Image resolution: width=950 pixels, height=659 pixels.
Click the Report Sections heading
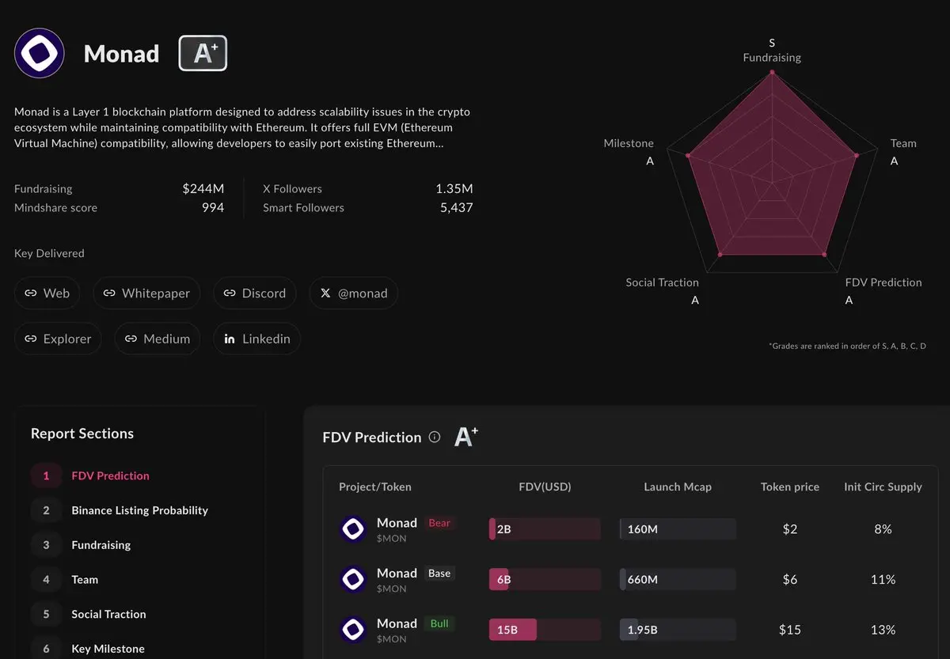pyautogui.click(x=82, y=434)
